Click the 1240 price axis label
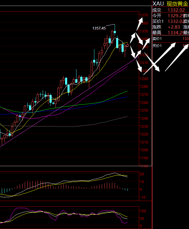 [x=144, y=119]
